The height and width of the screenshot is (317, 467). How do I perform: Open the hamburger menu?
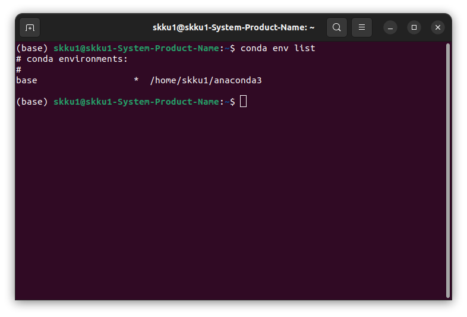coord(362,27)
